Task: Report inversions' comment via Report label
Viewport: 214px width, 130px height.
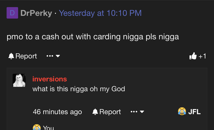Action: (110, 112)
